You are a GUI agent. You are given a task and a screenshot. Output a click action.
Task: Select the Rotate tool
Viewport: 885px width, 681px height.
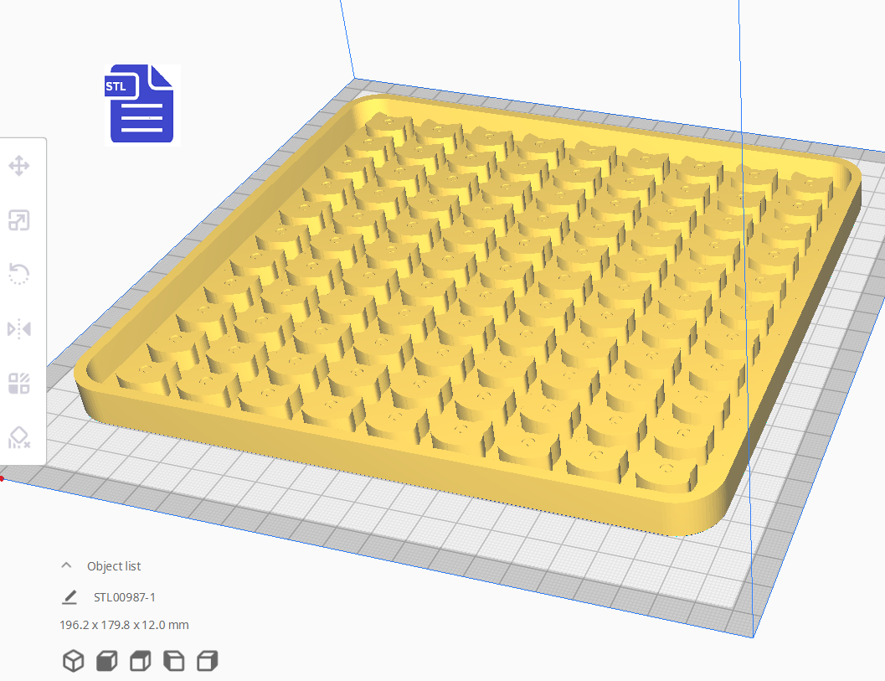click(20, 274)
